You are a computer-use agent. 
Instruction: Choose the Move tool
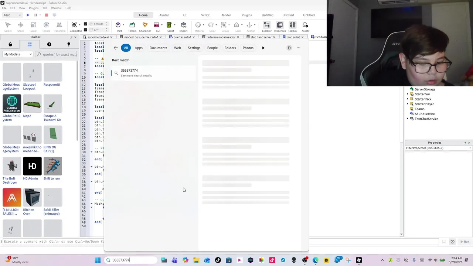click(x=21, y=27)
